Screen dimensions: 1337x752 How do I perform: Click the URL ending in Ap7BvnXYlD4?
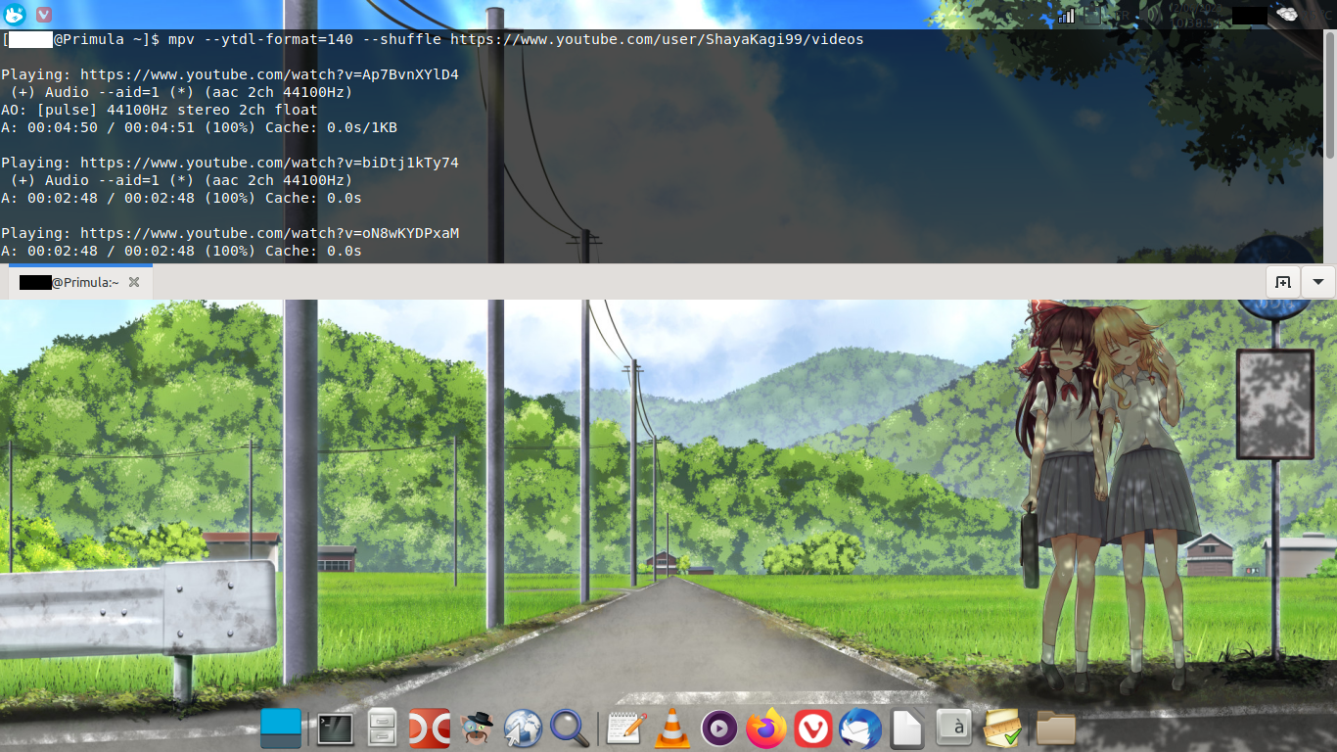(x=269, y=74)
